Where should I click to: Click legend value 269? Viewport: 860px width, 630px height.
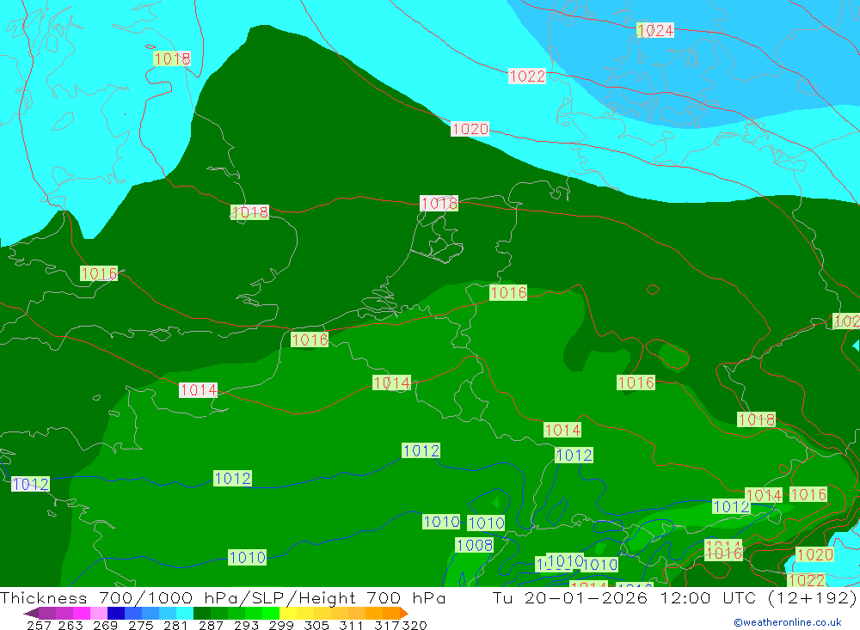pos(105,625)
